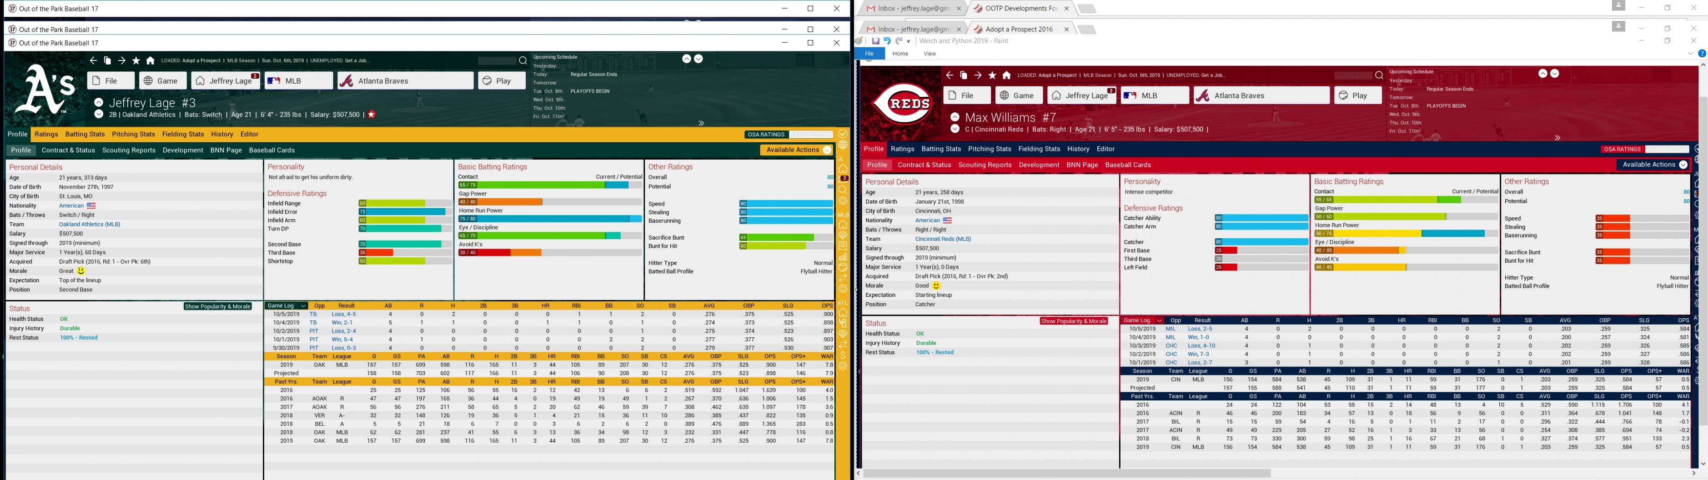Go back in Athletics window navigation
The width and height of the screenshot is (1708, 480).
pos(94,61)
